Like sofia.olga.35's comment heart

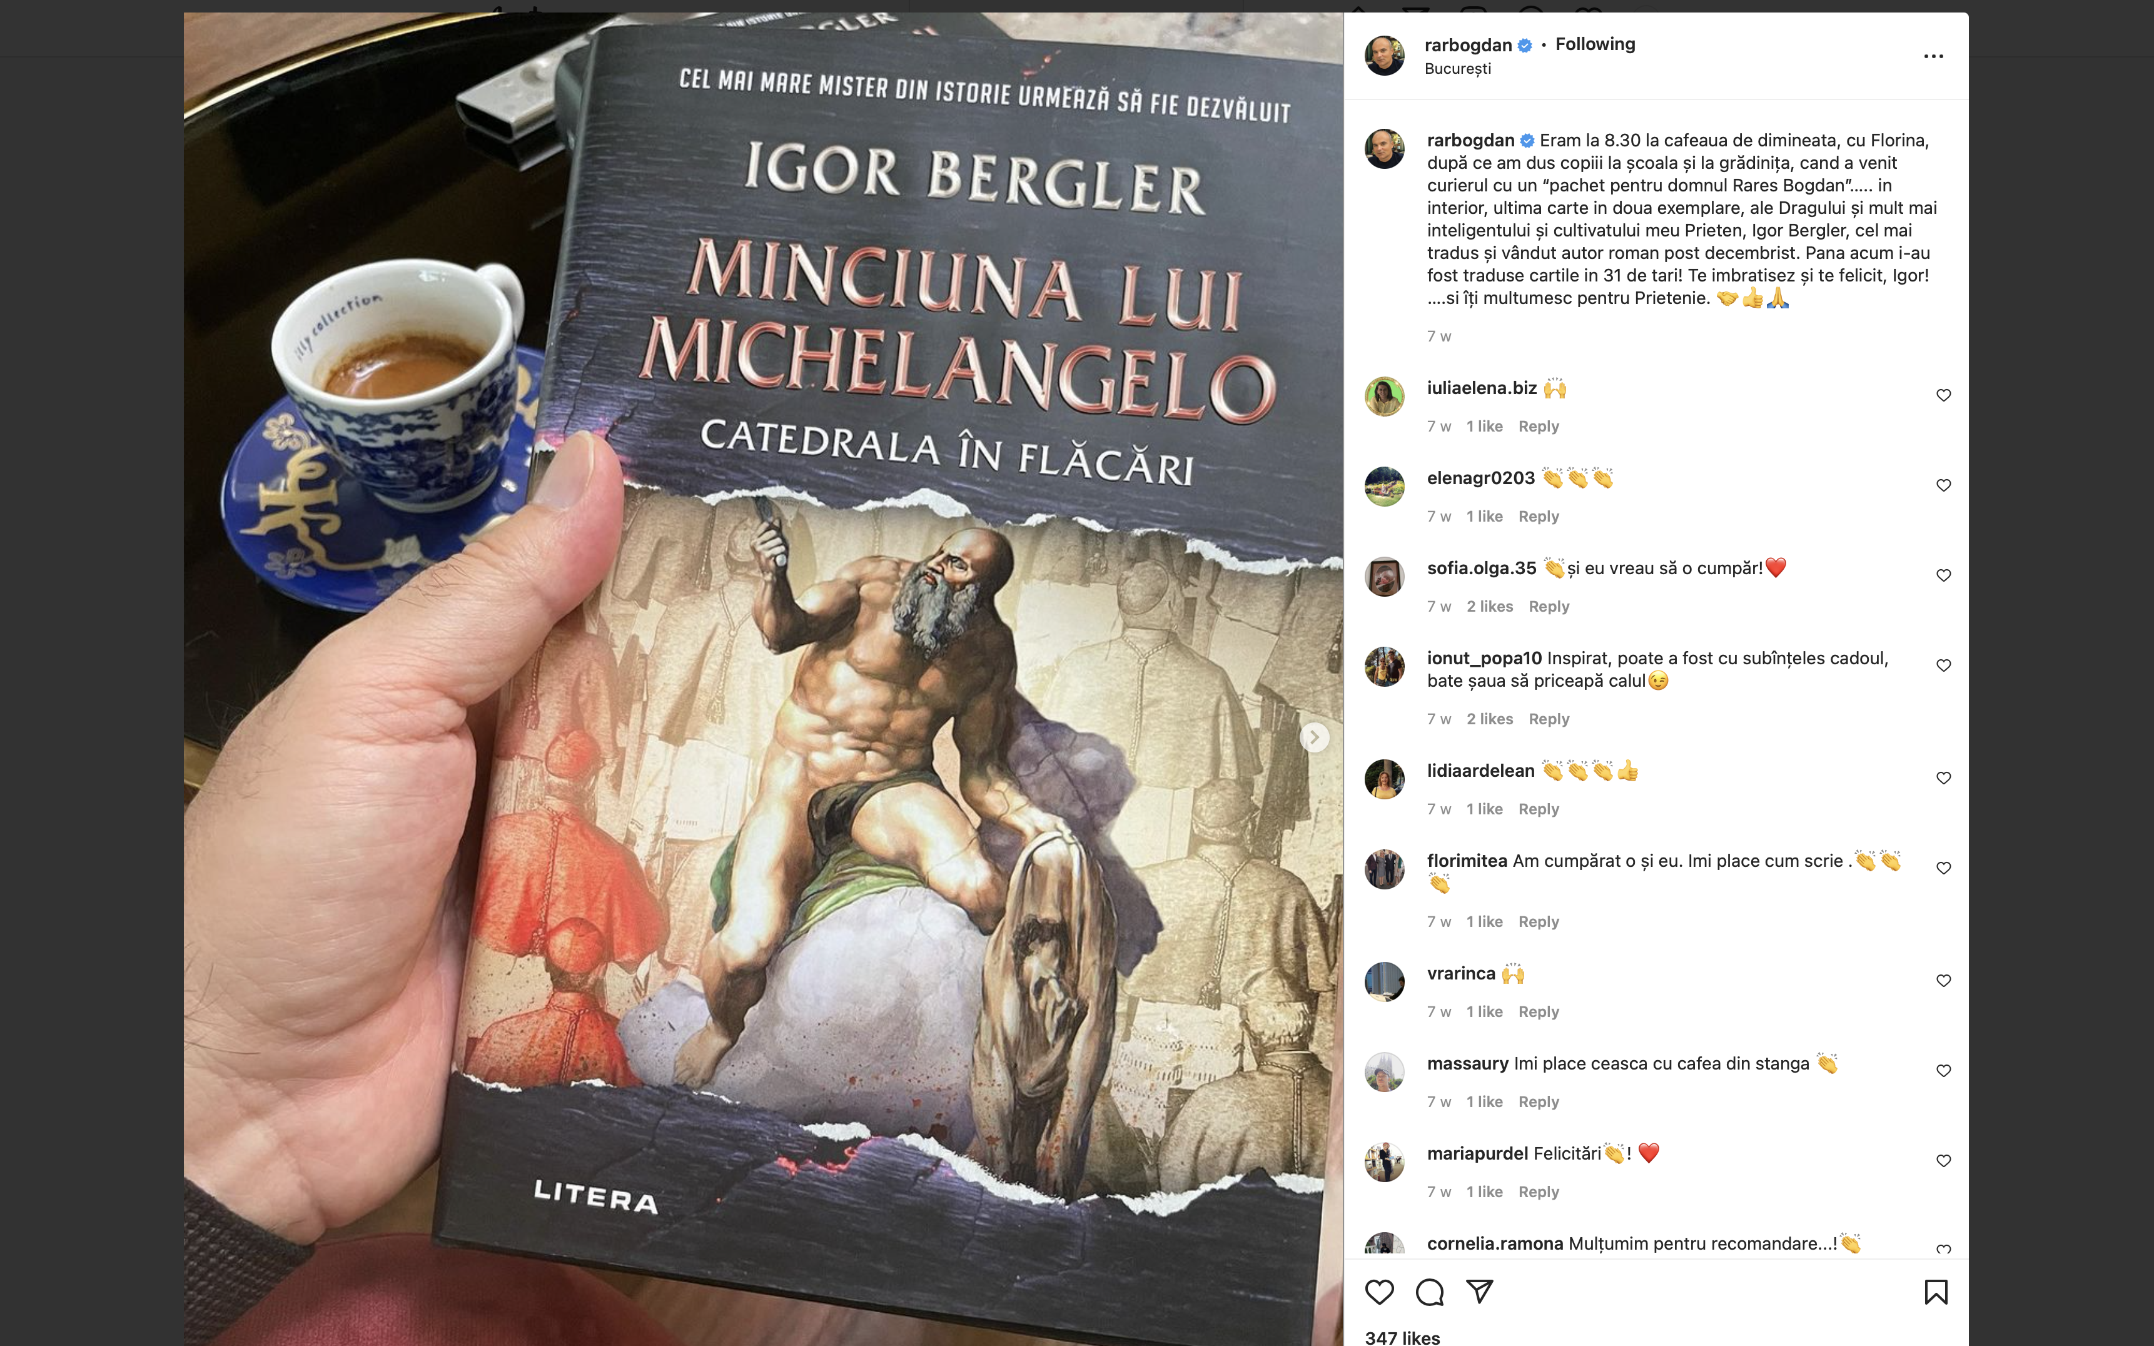click(1943, 575)
